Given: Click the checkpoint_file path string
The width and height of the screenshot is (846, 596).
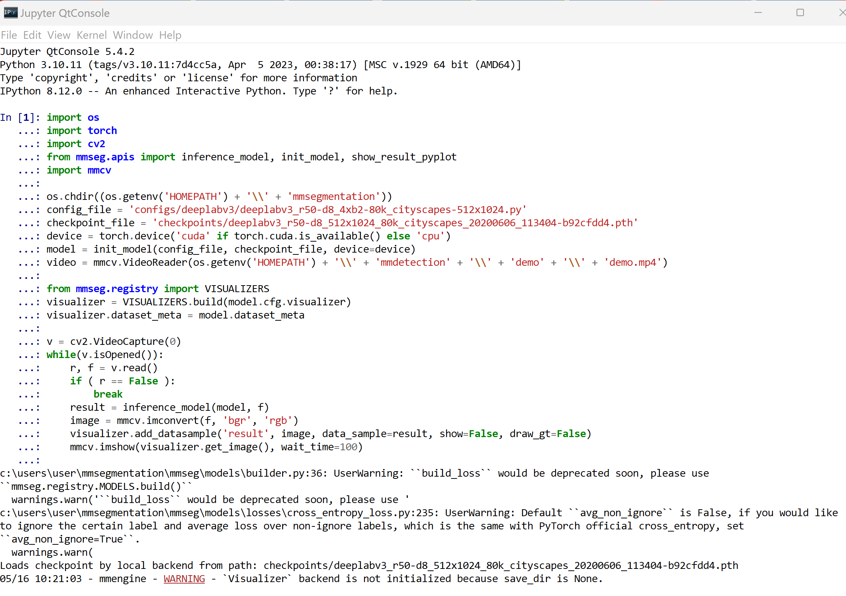Looking at the screenshot, I should click(x=395, y=223).
